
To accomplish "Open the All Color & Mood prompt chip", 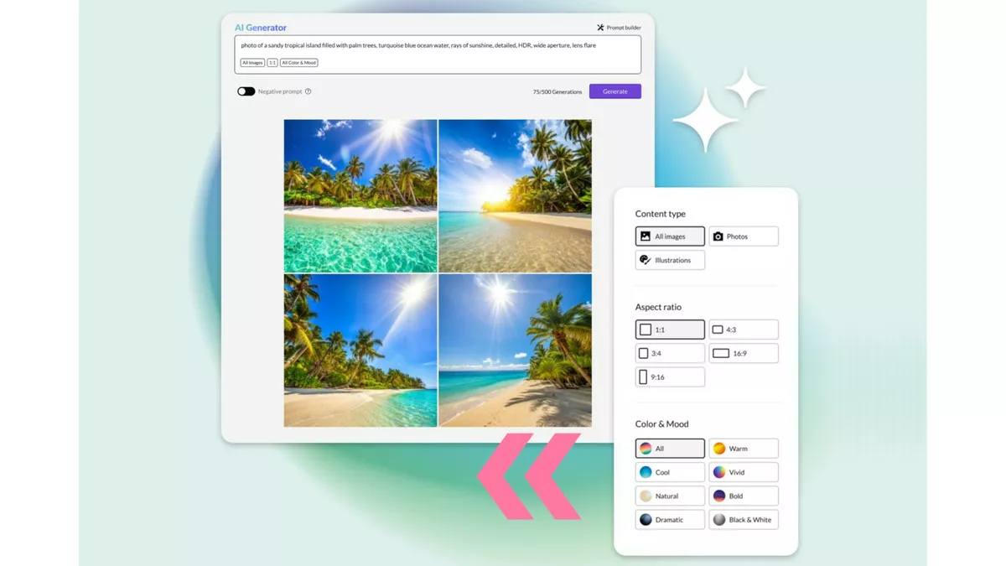I will coord(298,62).
